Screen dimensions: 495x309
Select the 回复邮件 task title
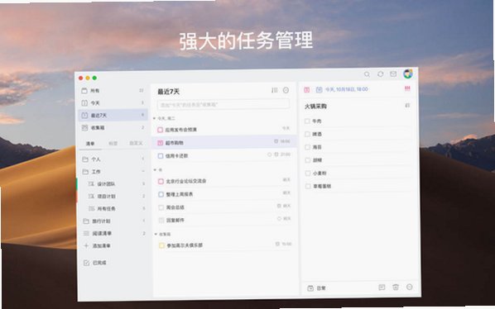click(x=175, y=220)
